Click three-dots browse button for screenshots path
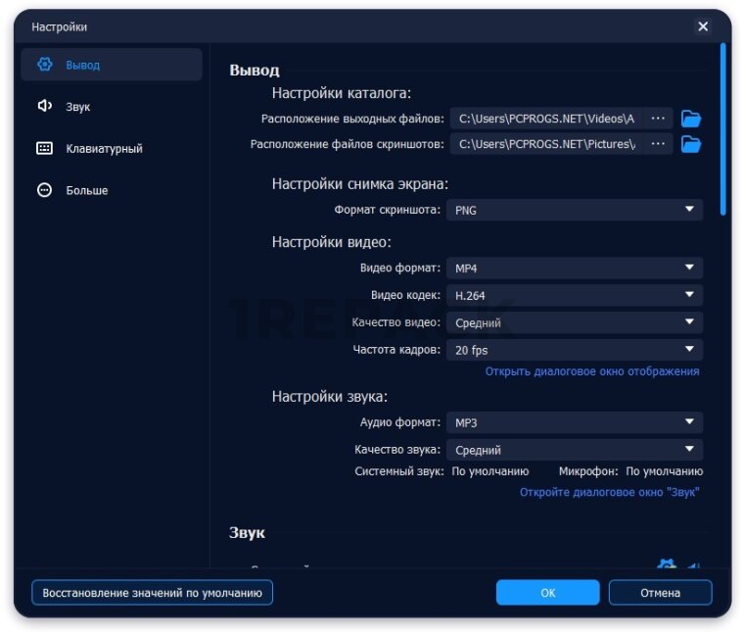The image size is (744, 636). (658, 144)
